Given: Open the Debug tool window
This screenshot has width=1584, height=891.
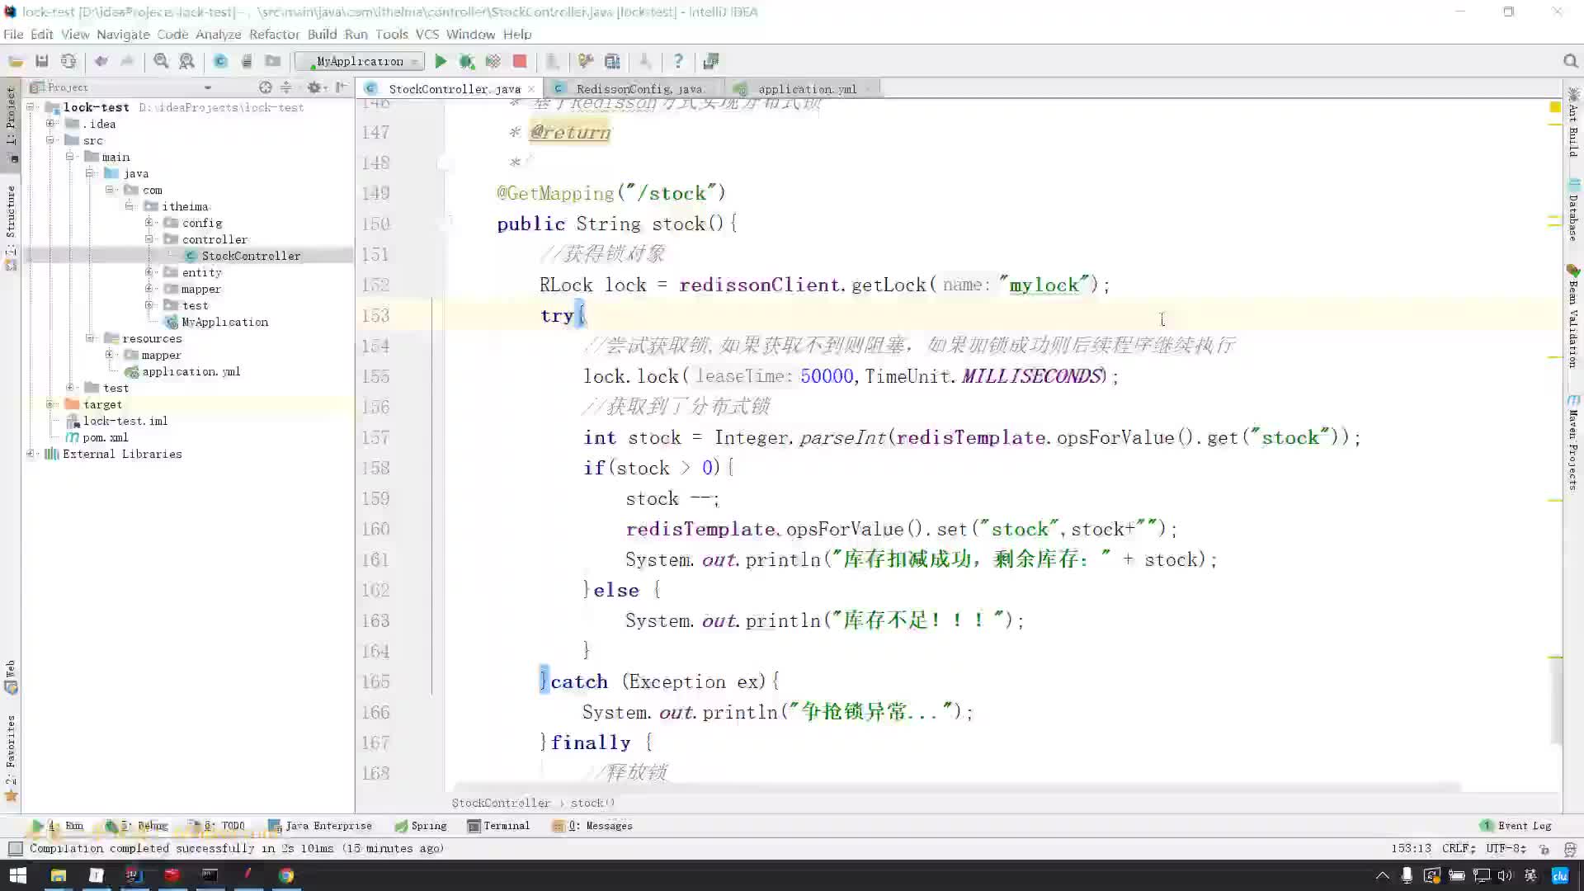Looking at the screenshot, I should tap(136, 826).
